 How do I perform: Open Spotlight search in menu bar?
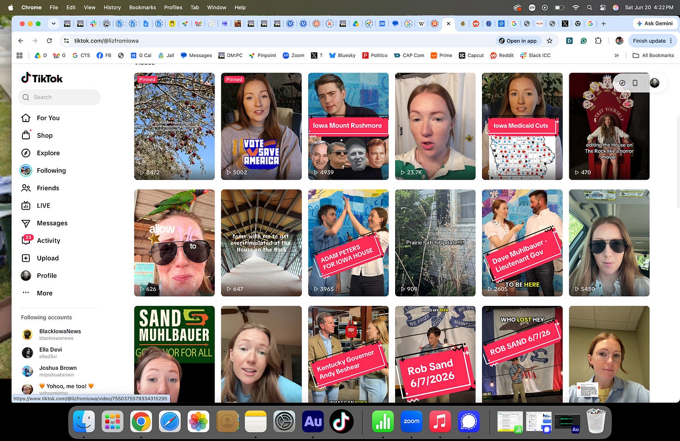point(589,7)
